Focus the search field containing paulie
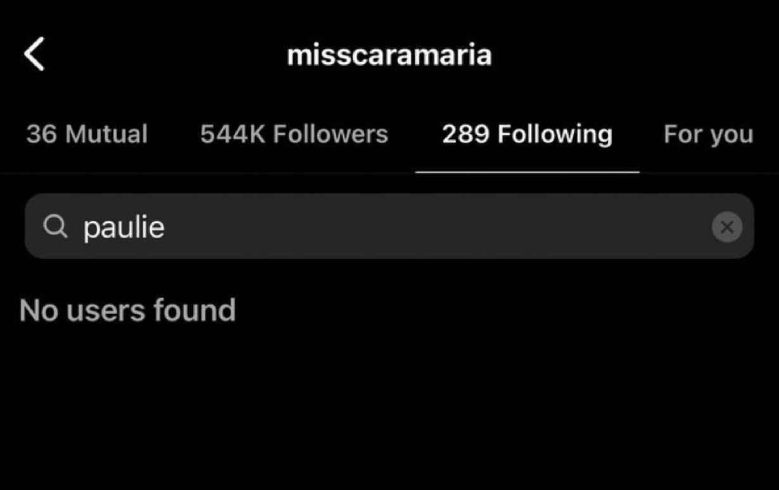 [389, 226]
